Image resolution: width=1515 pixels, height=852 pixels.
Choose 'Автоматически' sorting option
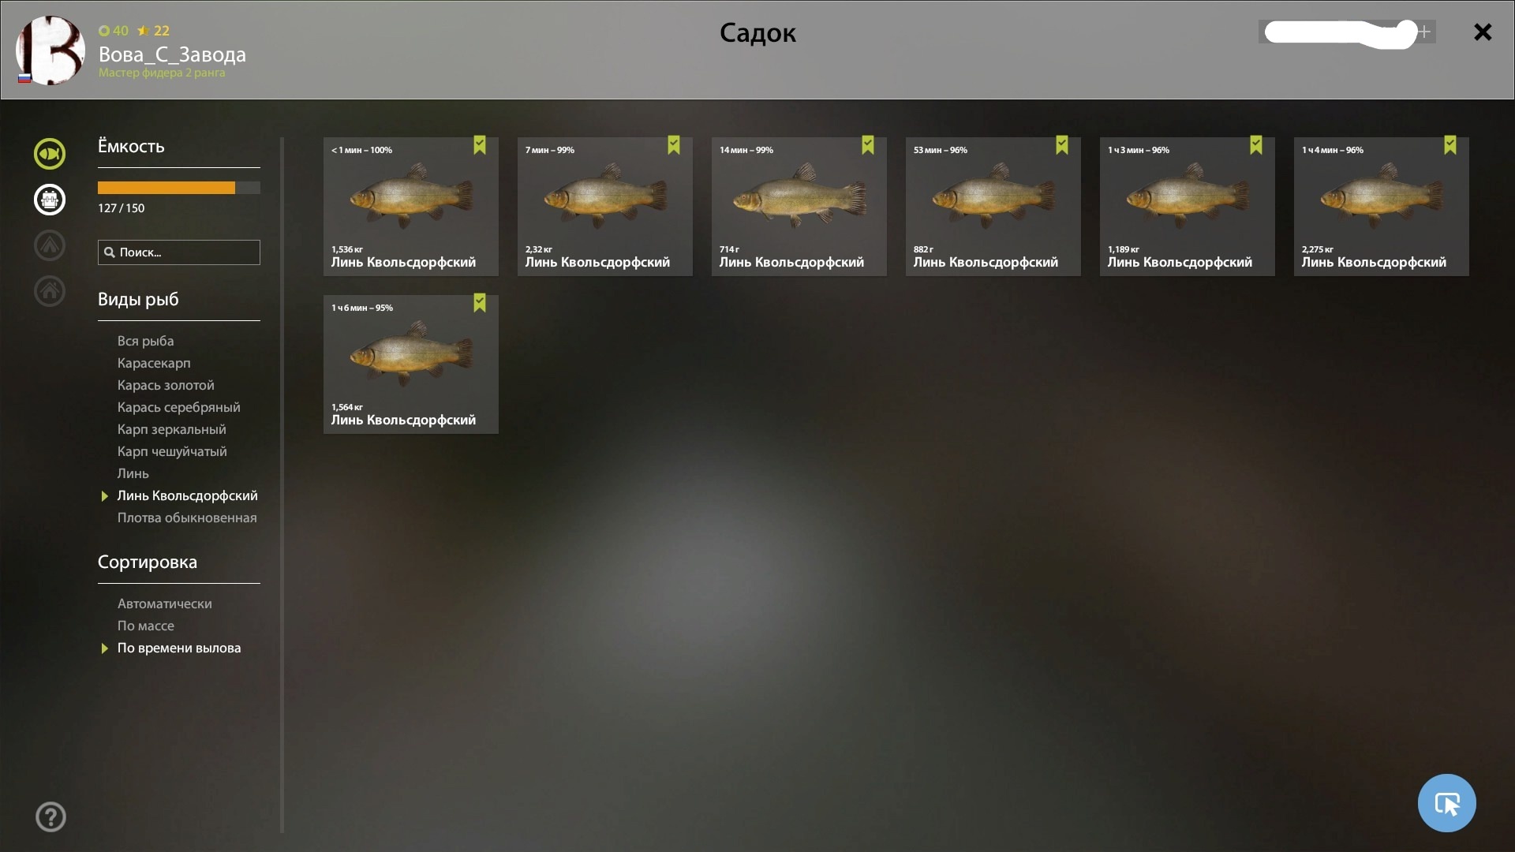[164, 603]
